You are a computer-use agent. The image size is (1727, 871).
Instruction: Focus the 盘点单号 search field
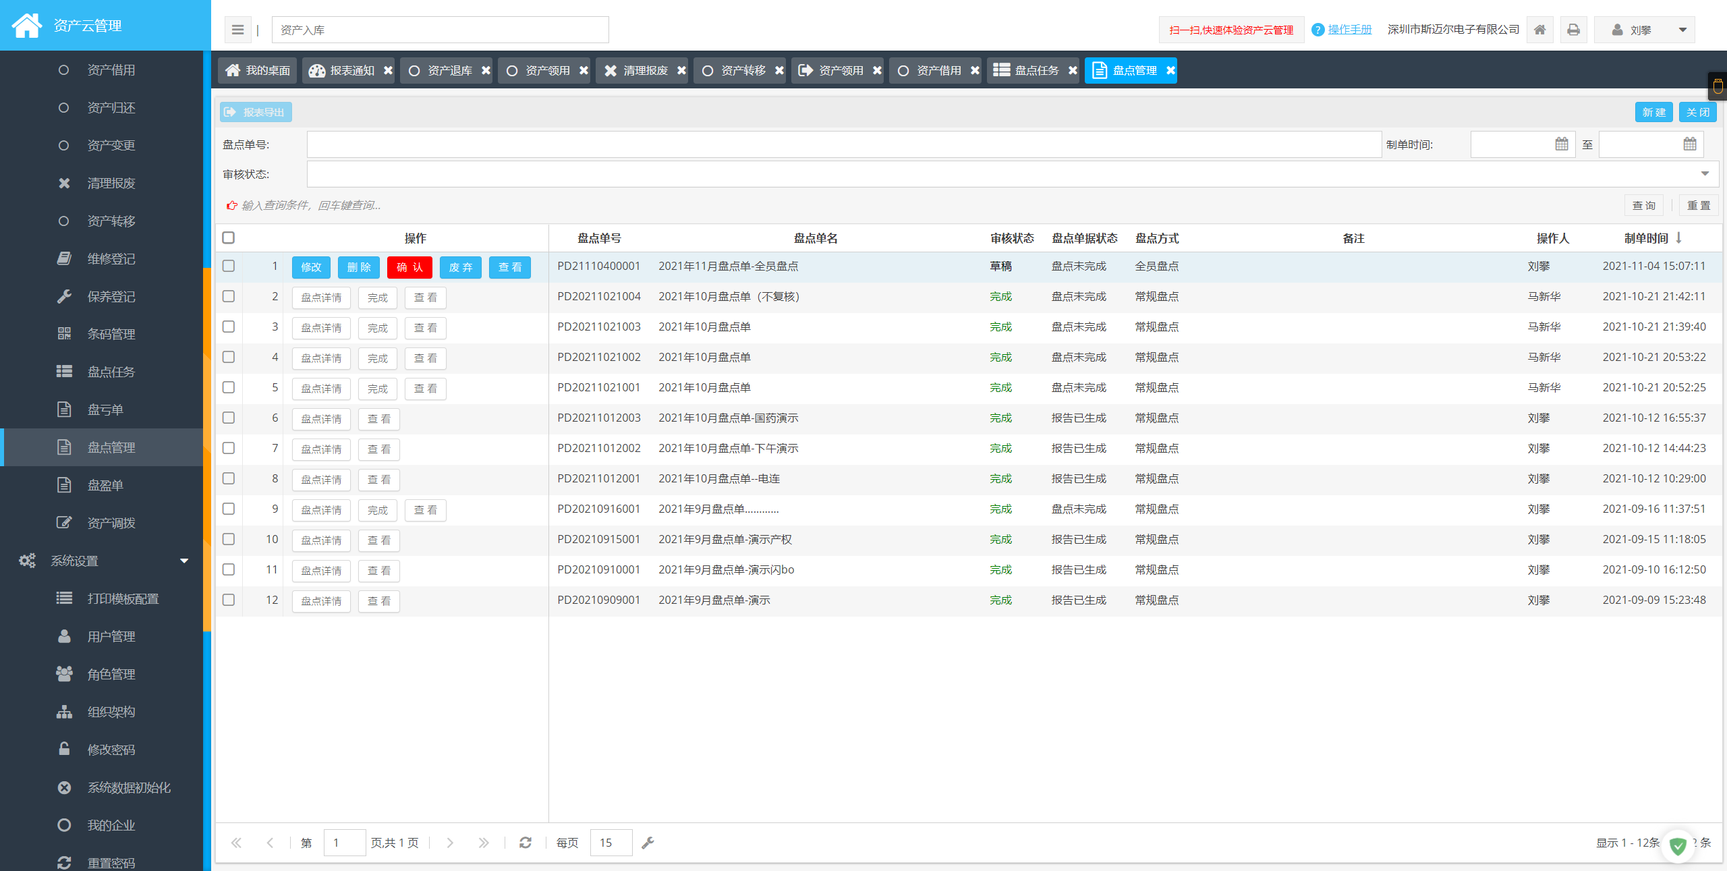[x=844, y=144]
